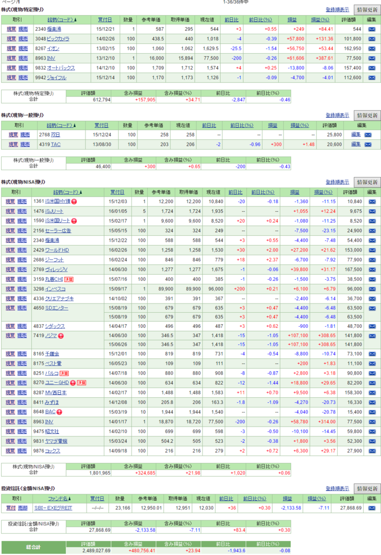Click envelope icon in 3048 ビックカメラ row
381x555 pixels.
(371, 39)
